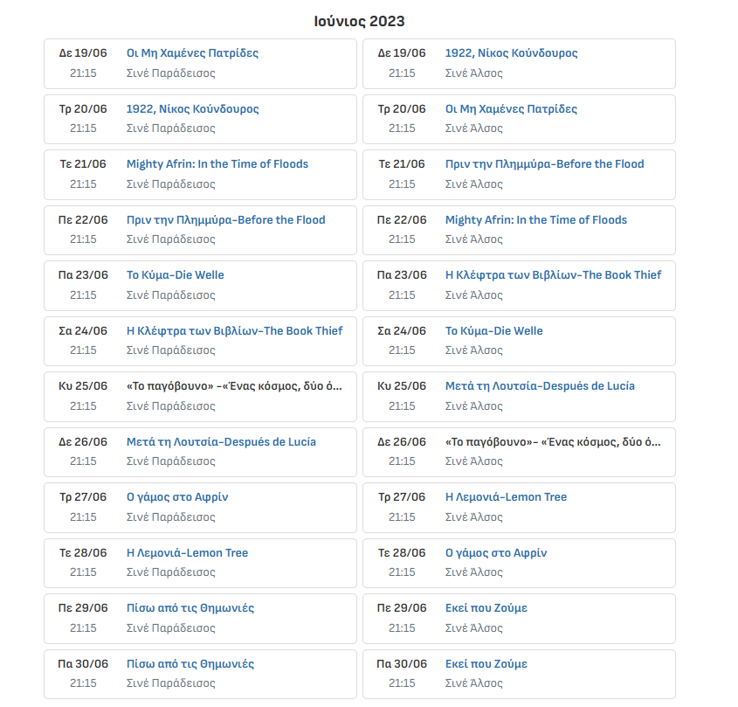Open 'Το Κύμα-Die Welle' on Πα 23/06
This screenshot has height=707, width=738.
click(175, 275)
